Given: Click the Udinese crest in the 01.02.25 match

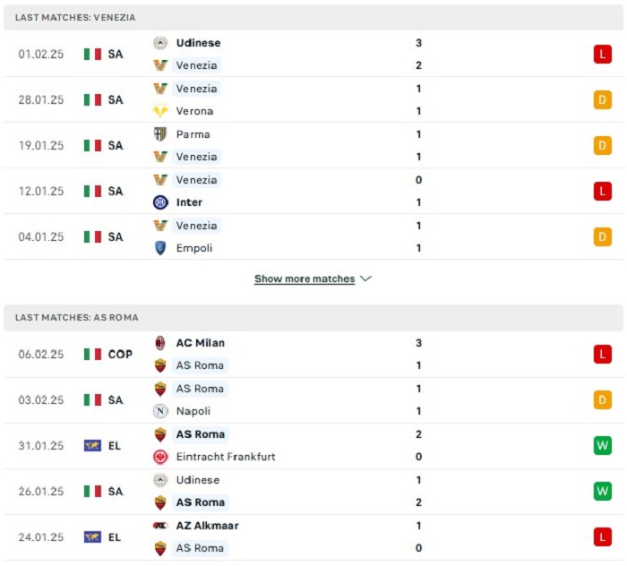Looking at the screenshot, I should click(160, 43).
